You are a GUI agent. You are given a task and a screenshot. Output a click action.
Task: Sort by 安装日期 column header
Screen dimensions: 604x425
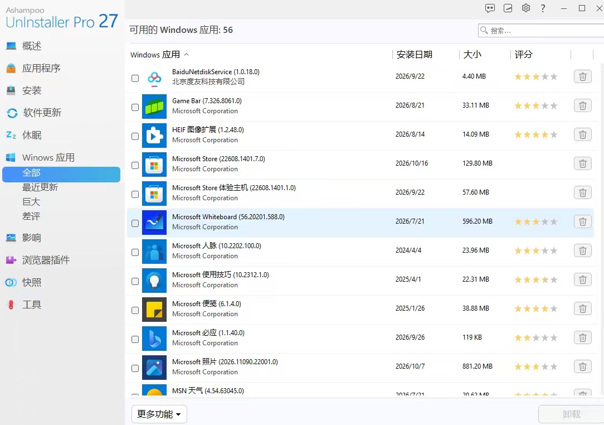pos(414,55)
